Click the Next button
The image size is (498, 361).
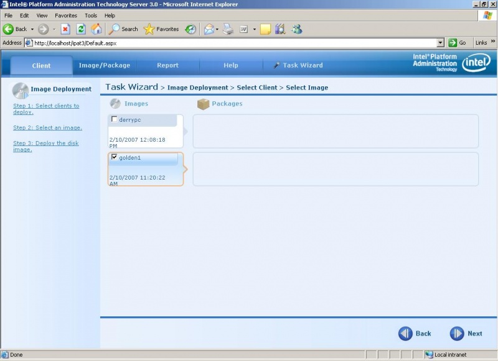coord(466,334)
